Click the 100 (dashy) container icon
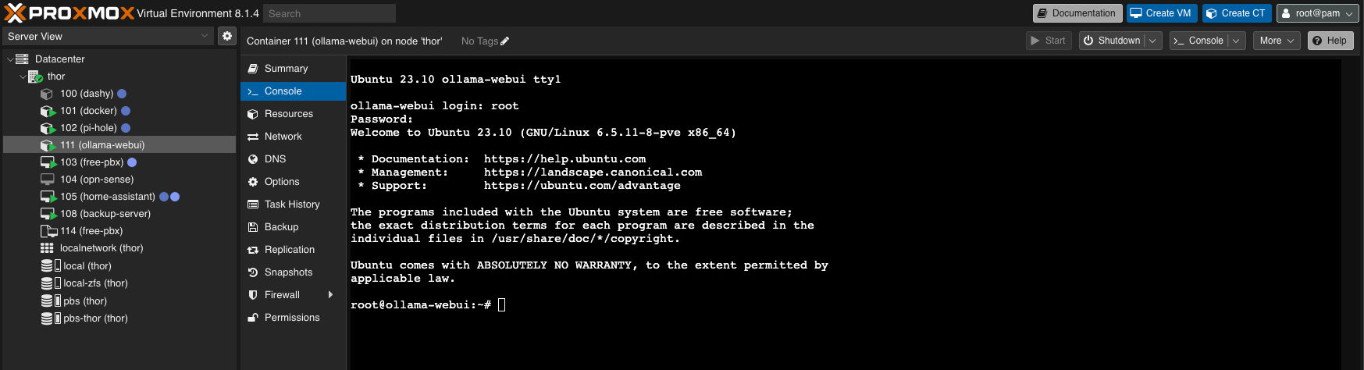1364x370 pixels. (47, 94)
